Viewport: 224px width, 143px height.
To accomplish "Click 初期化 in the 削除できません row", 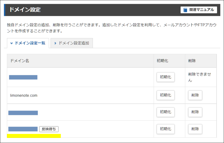I will 165,77.
